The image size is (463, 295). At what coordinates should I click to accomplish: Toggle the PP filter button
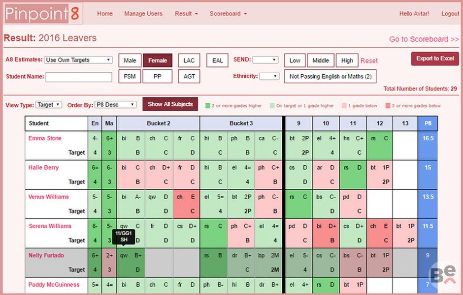pyautogui.click(x=158, y=76)
